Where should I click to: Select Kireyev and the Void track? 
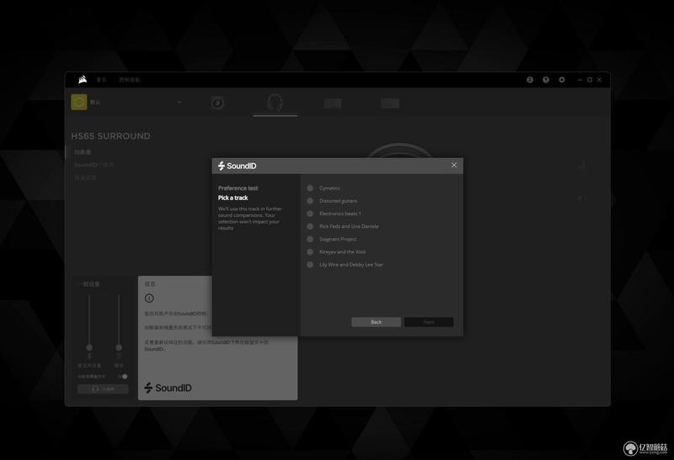(x=310, y=252)
